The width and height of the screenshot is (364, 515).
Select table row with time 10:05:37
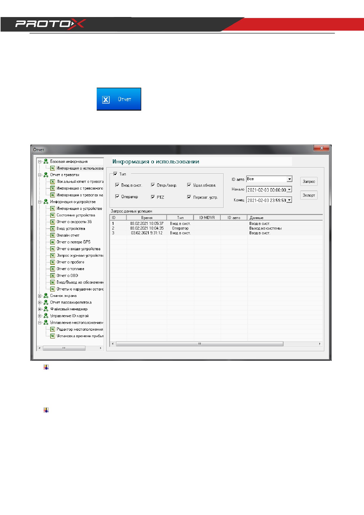[216, 223]
